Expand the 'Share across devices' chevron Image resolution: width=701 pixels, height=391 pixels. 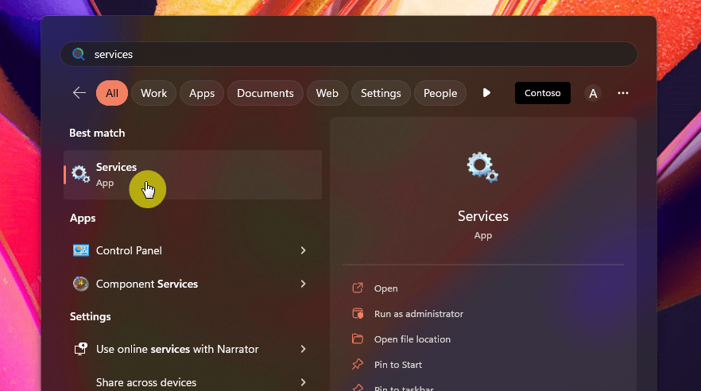(303, 382)
